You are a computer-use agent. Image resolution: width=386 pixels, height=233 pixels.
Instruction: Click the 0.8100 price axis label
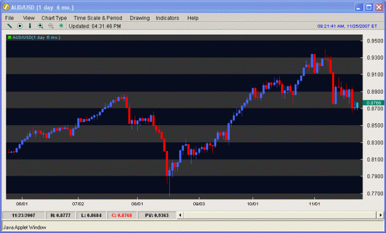[x=375, y=160]
